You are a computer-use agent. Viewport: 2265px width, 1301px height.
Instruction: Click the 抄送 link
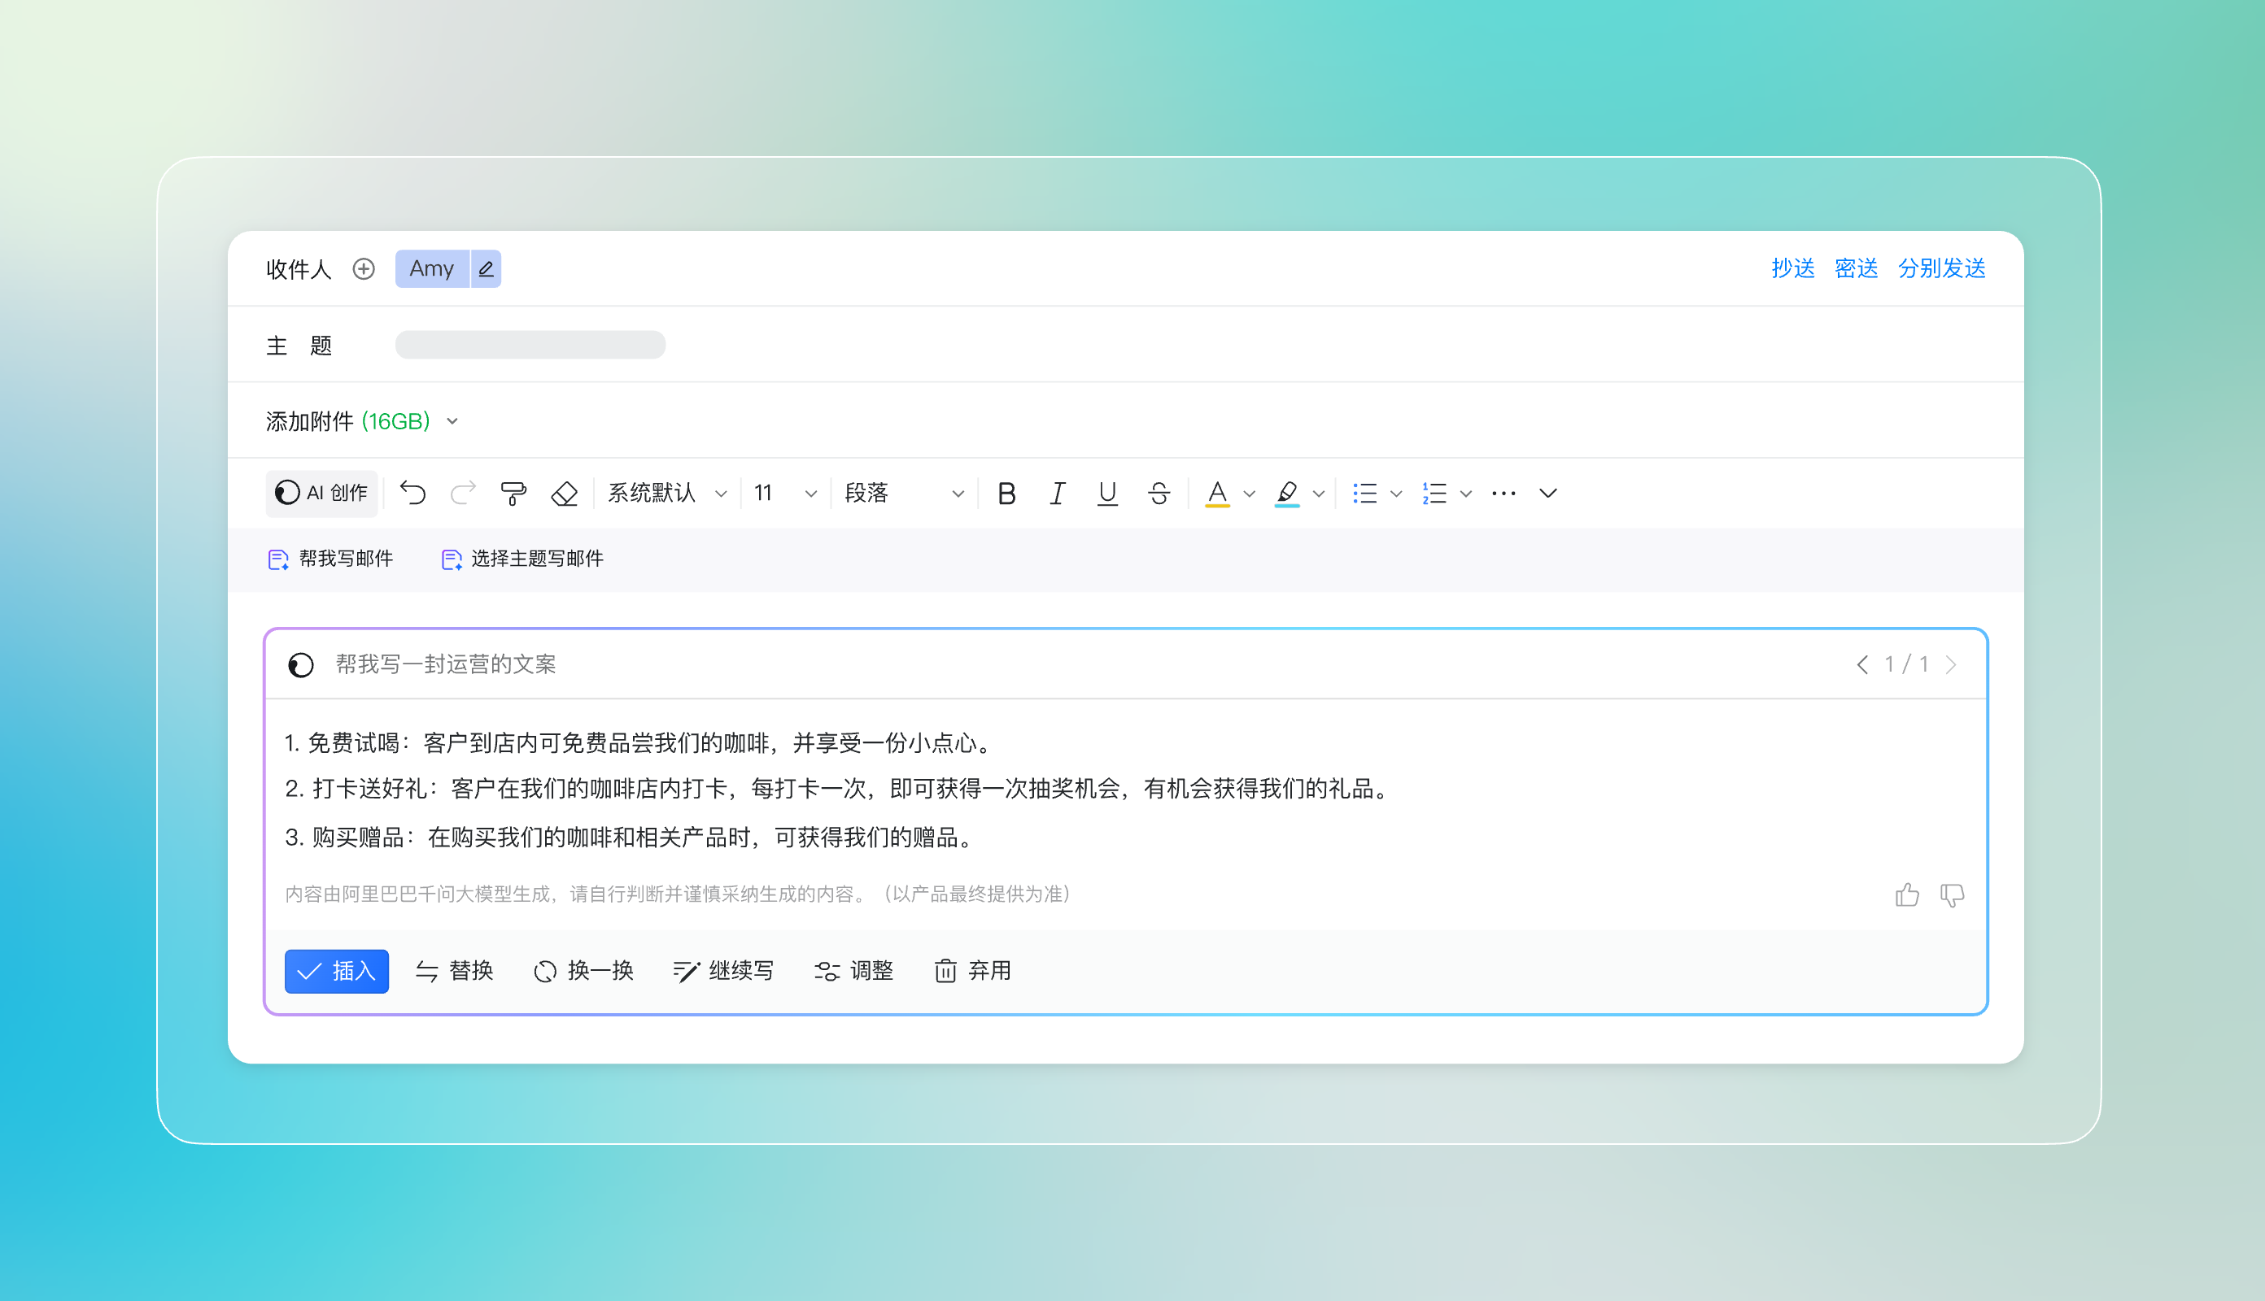click(x=1792, y=269)
